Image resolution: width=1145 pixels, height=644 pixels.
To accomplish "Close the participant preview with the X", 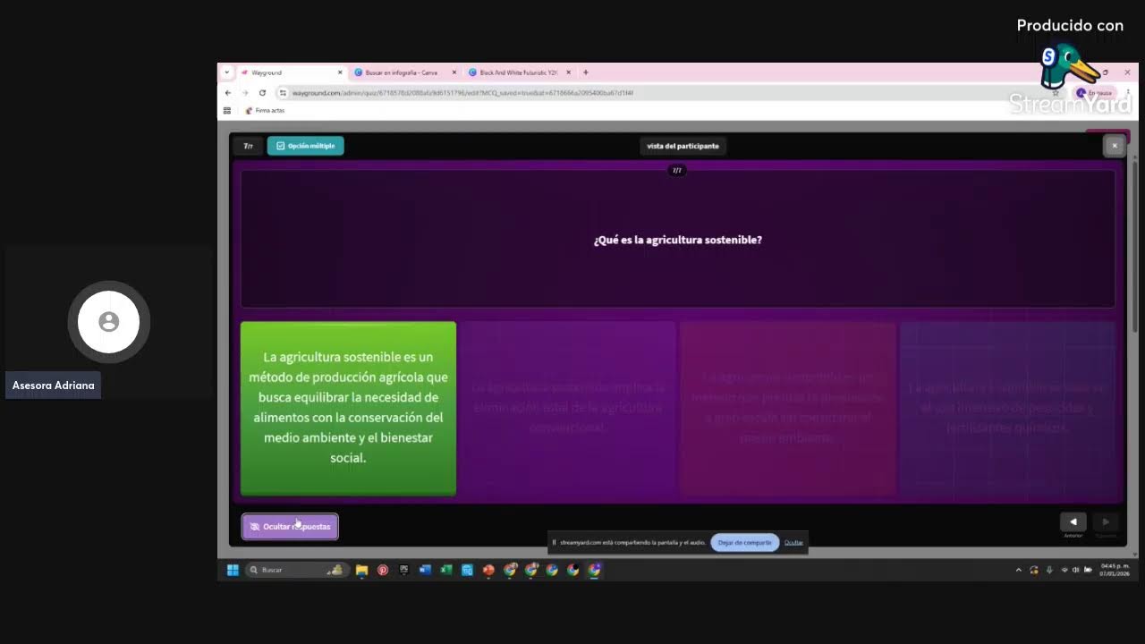I will tap(1114, 146).
